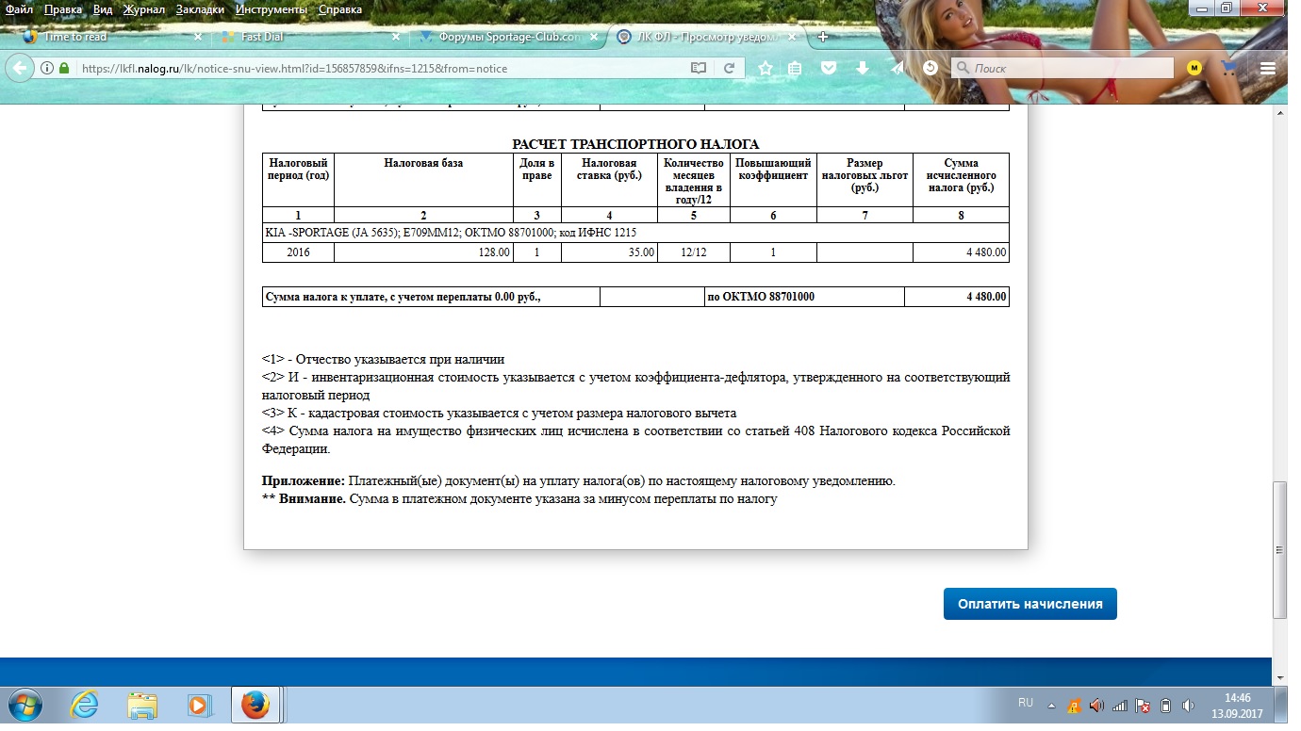Click the site info icon in address bar
The height and width of the screenshot is (731, 1301).
(47, 68)
